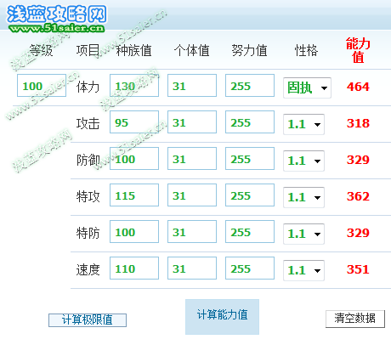The image size is (391, 339).
Task: Click the 速度 努力值 field
Action: (x=250, y=268)
